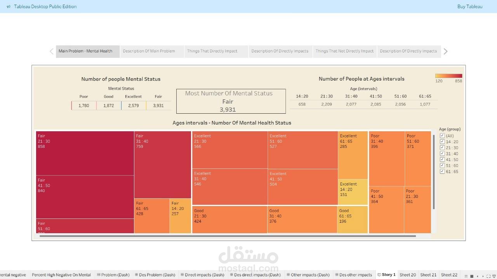Go to next sheet tab arrow

click(x=483, y=276)
